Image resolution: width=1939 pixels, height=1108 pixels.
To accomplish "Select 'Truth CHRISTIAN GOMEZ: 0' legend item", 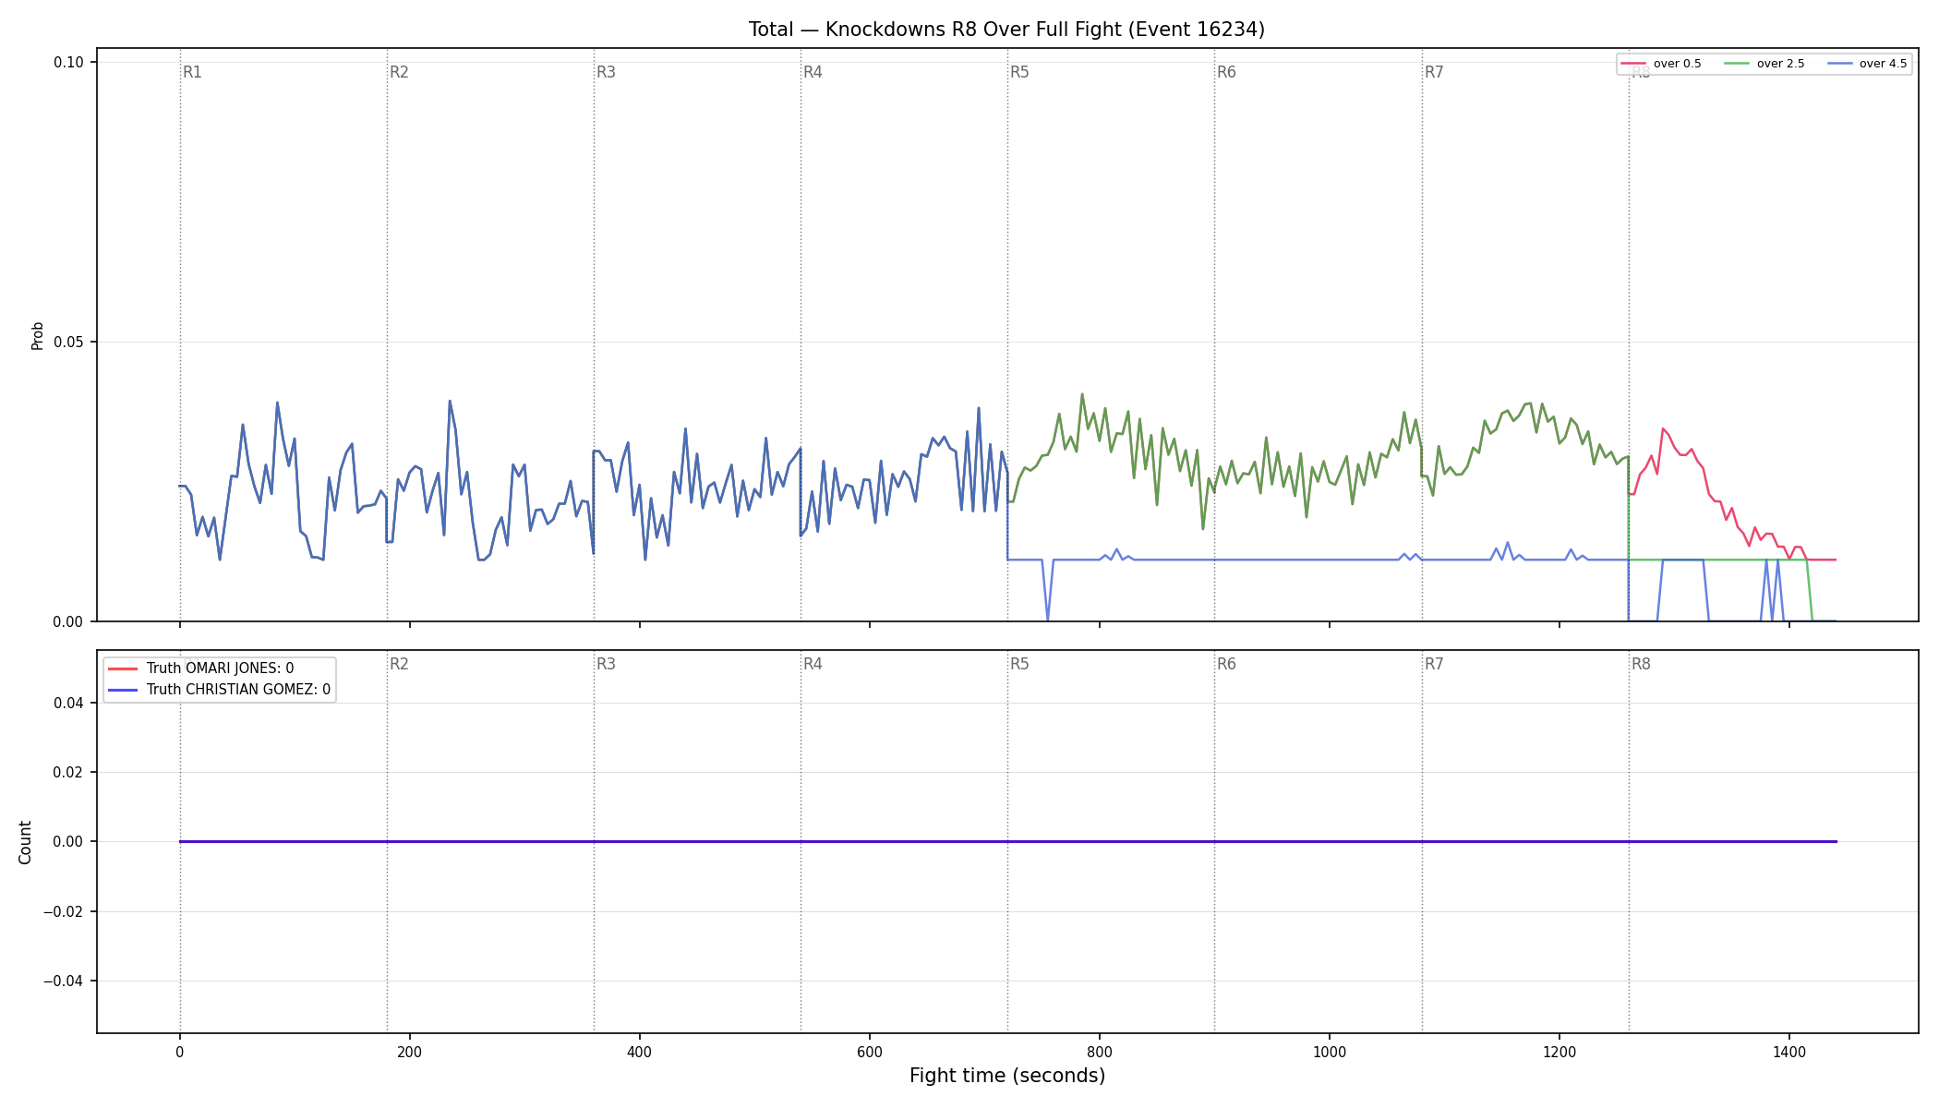I will [220, 690].
